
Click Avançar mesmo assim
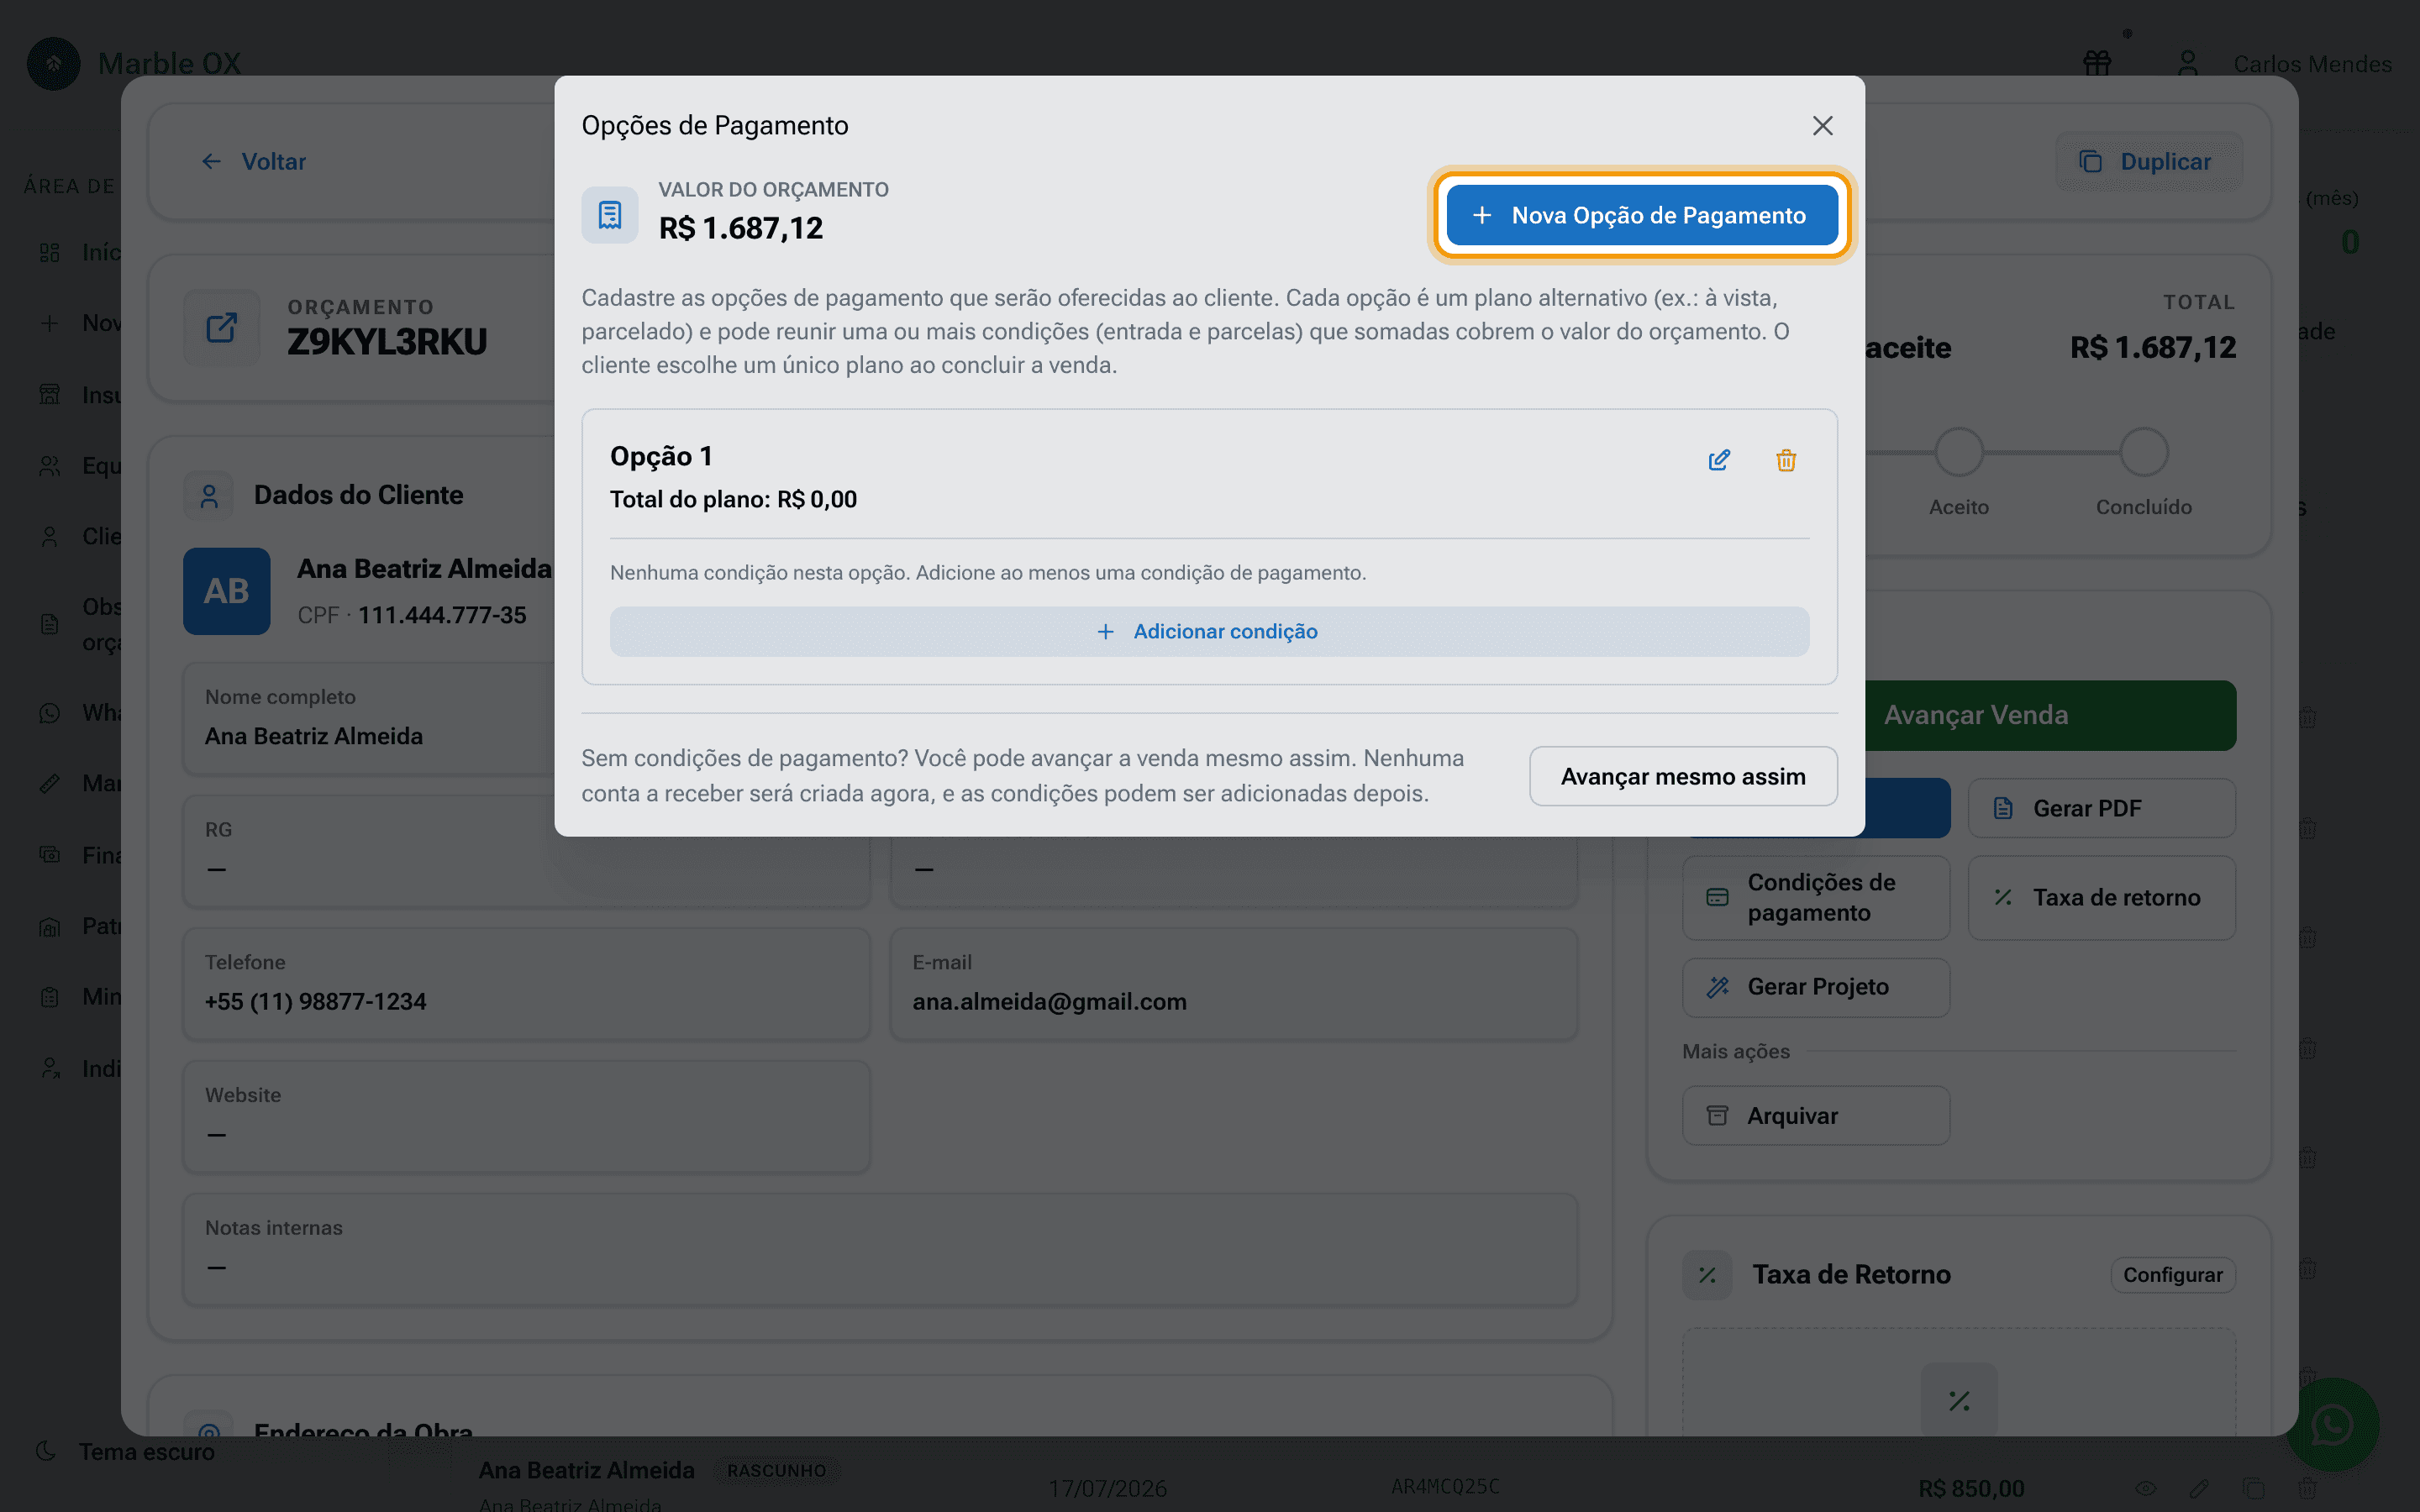tap(1683, 776)
